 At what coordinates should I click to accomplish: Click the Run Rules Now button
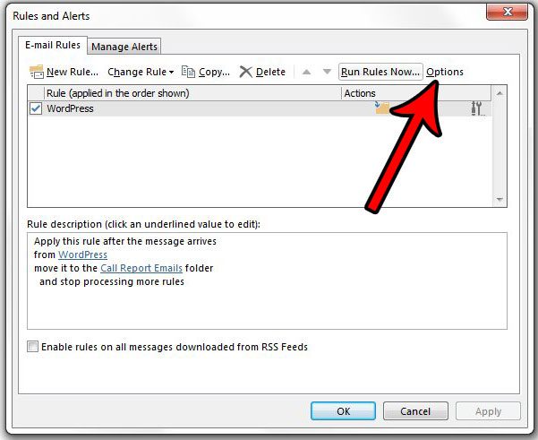380,72
